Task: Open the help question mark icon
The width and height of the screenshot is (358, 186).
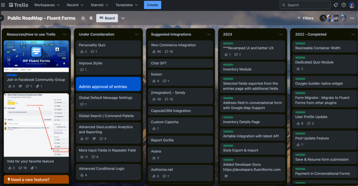Action: coord(344,5)
